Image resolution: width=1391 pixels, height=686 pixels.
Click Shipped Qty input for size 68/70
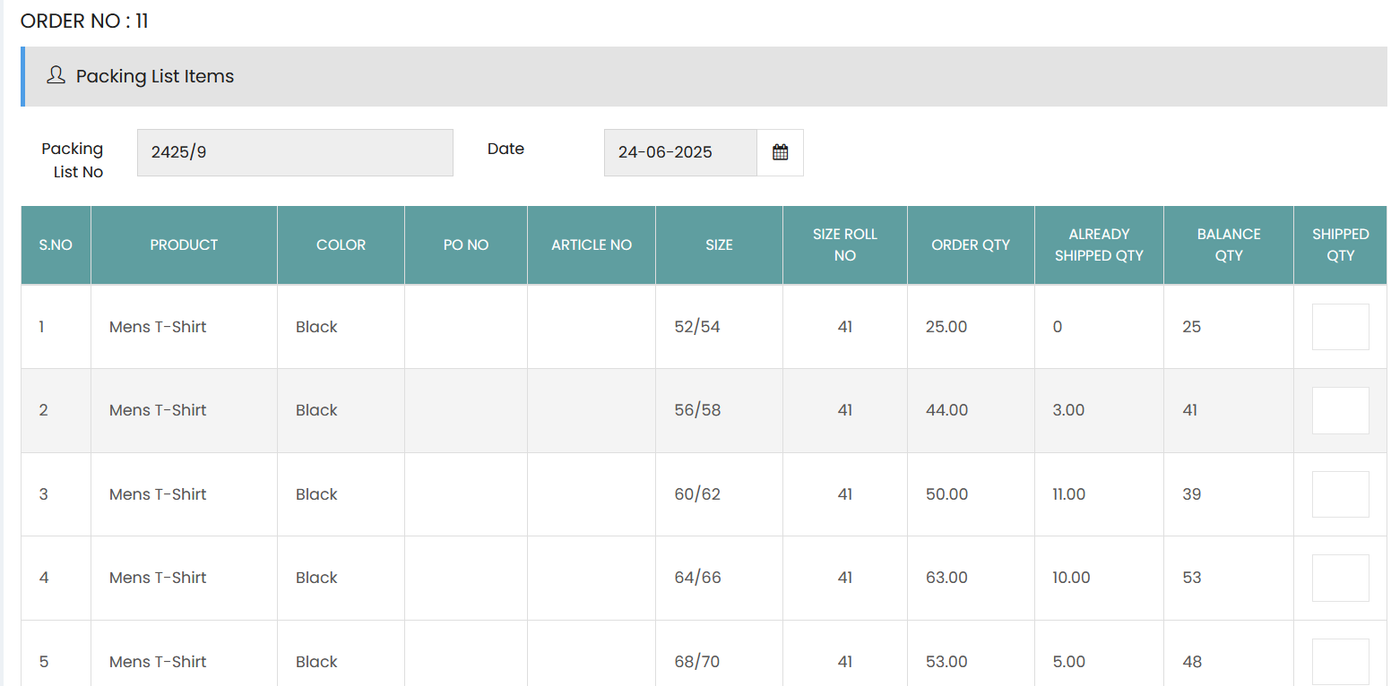pos(1340,662)
